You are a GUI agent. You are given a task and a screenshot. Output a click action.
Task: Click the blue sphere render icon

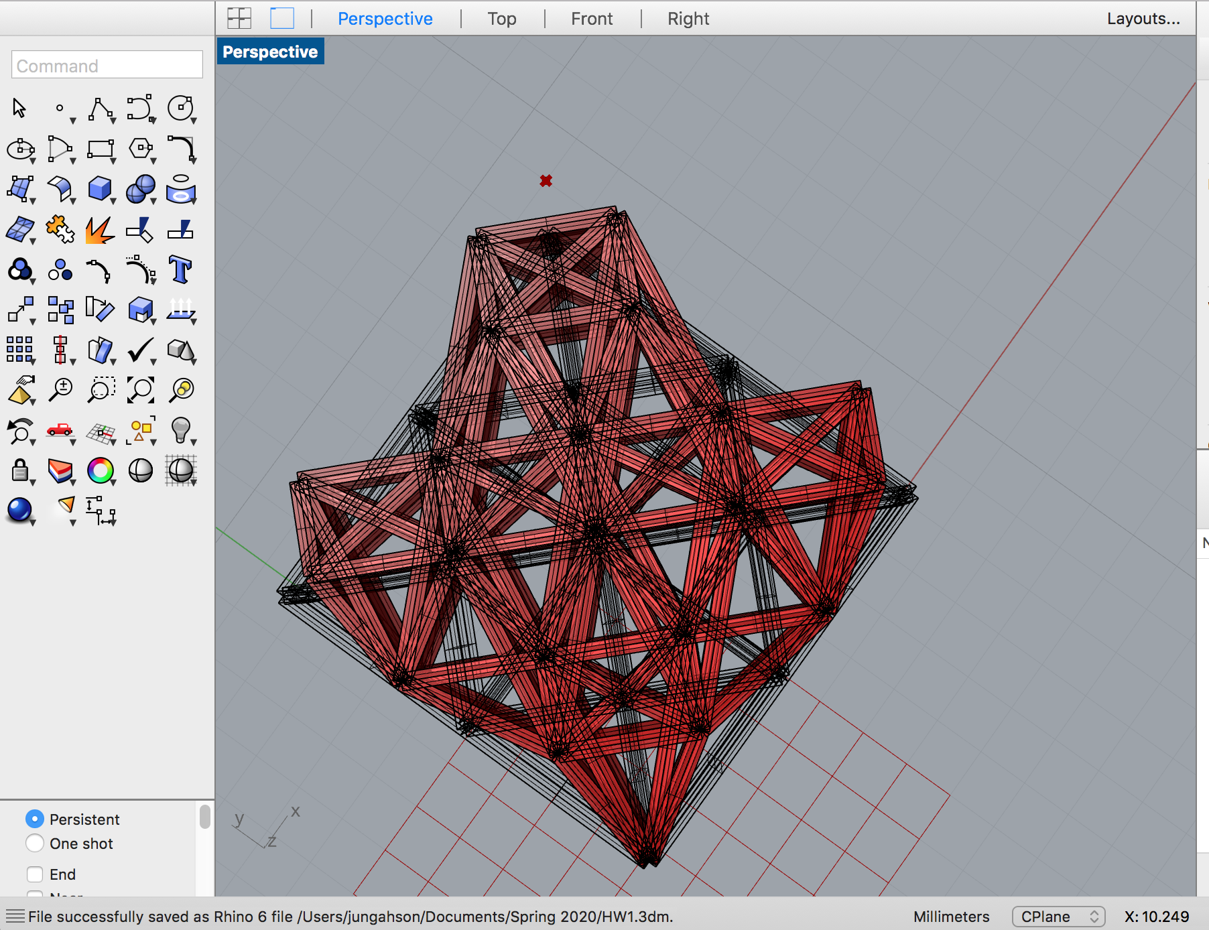click(19, 509)
